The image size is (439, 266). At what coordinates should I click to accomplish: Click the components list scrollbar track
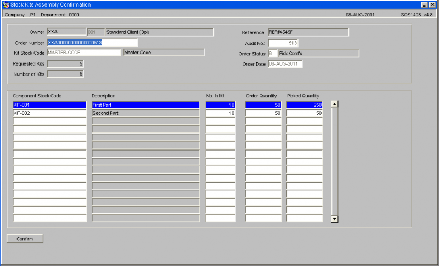[335, 161]
